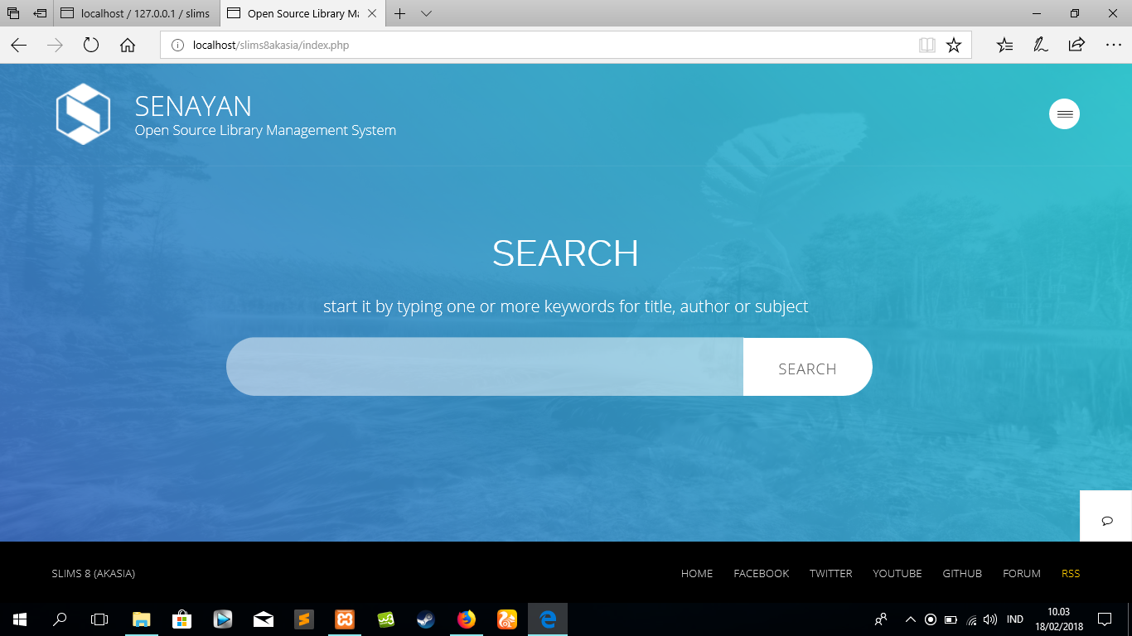This screenshot has width=1132, height=636.
Task: Go to browser Home page
Action: pos(128,46)
